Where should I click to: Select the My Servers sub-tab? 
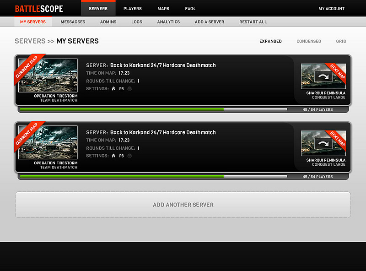coord(33,22)
